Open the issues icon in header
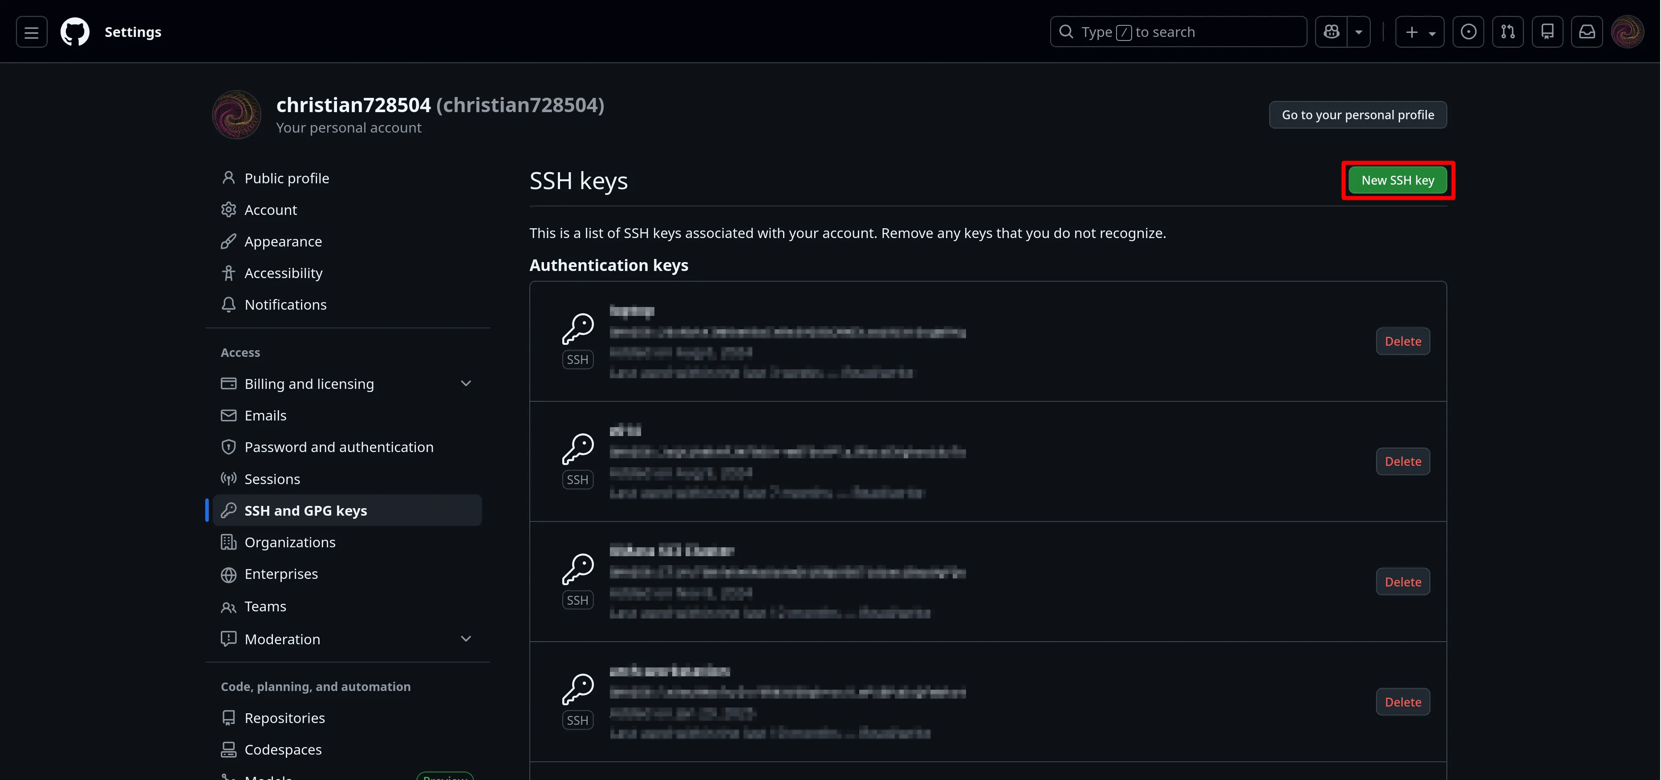Viewport: 1661px width, 780px height. point(1468,32)
